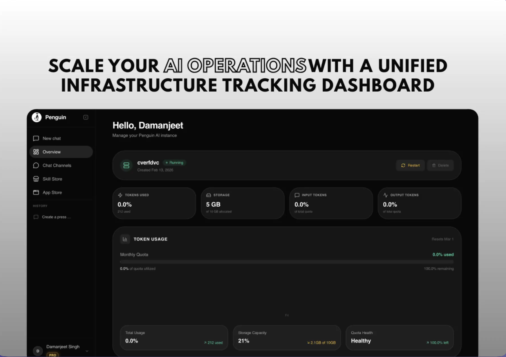506x357 pixels.
Task: Click the Skill Store storefront icon
Action: coord(36,179)
